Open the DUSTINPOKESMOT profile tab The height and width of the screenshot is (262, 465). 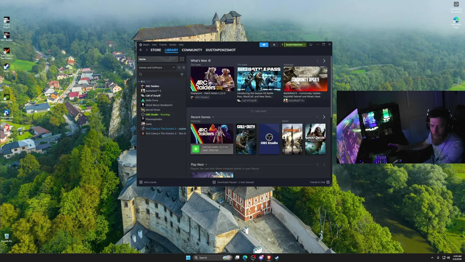(221, 50)
